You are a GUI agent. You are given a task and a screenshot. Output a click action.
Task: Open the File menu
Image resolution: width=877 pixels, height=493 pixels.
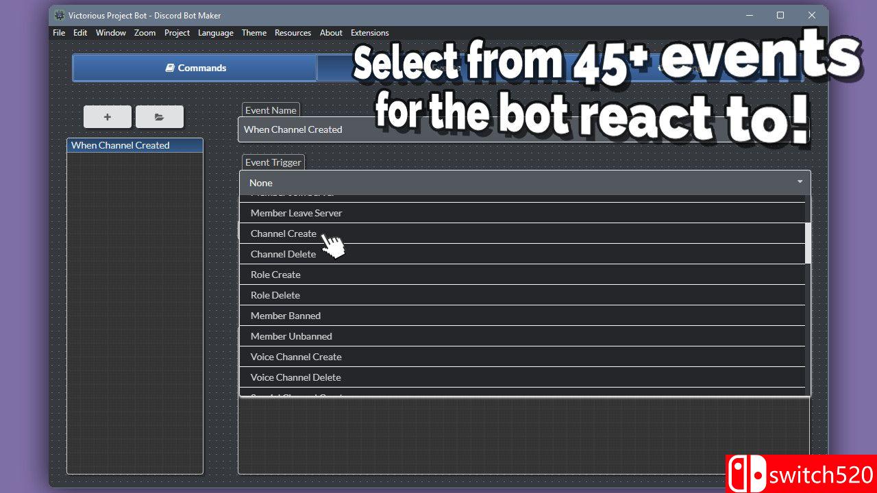tap(59, 33)
